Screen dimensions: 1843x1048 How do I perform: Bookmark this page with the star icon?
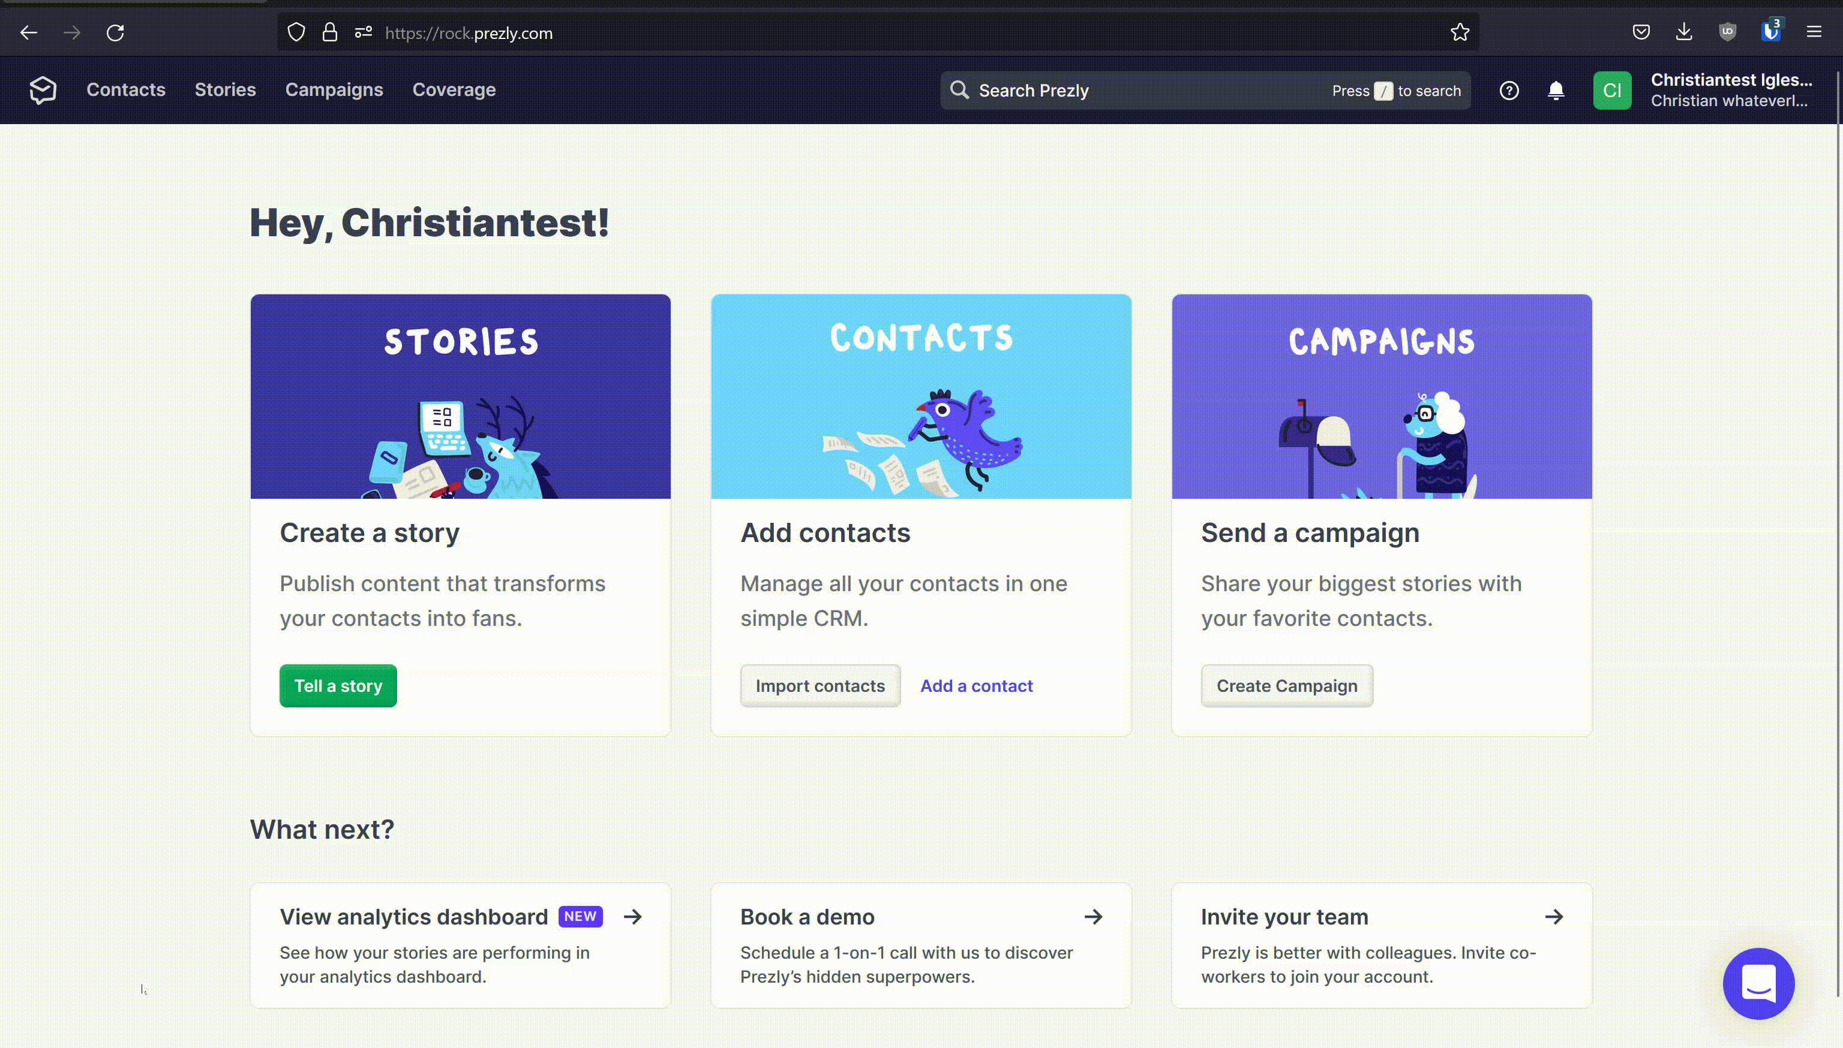point(1460,32)
